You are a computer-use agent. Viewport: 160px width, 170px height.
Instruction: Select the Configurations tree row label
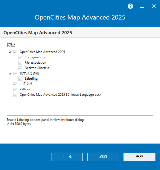point(35,57)
